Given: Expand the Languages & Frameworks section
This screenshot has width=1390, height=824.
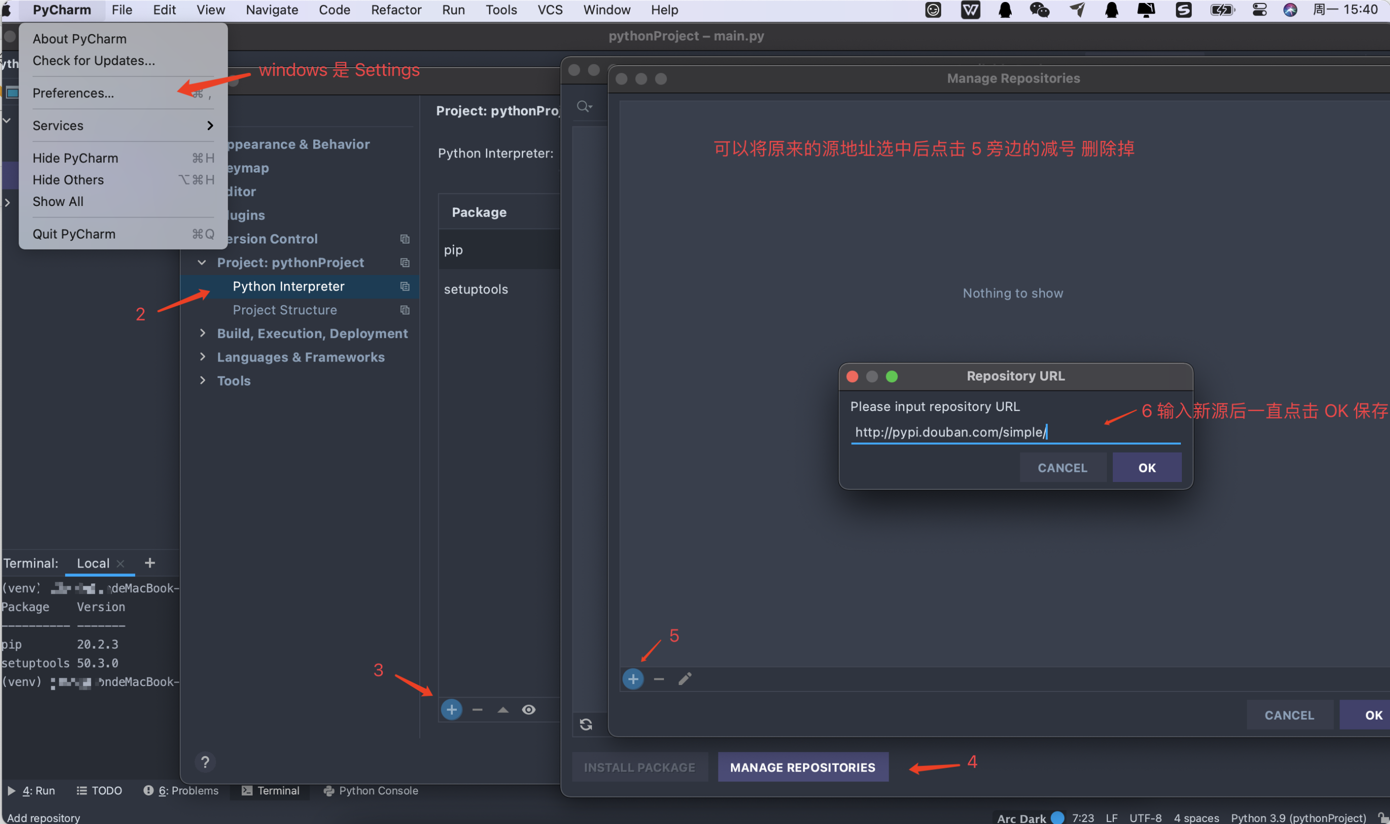Looking at the screenshot, I should (x=202, y=357).
